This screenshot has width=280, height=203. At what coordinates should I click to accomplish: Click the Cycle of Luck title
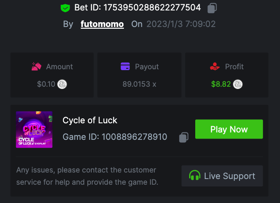click(x=90, y=120)
